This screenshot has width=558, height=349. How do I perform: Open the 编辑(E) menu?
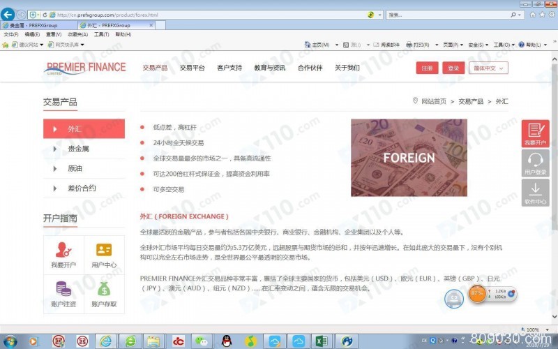tap(32, 34)
